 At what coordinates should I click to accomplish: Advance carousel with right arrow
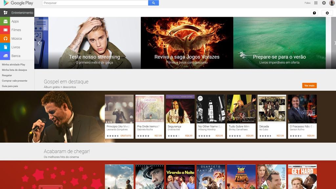(334, 43)
